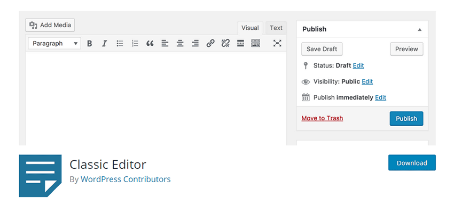Collapse the Publish panel
454x213 pixels.
(420, 29)
